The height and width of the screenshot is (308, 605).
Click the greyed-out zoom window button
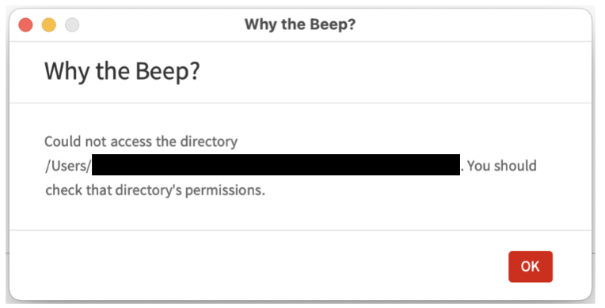pos(72,25)
